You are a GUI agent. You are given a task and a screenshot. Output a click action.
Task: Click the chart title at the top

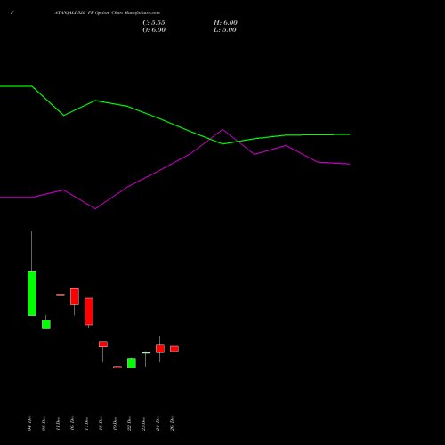pyautogui.click(x=107, y=13)
